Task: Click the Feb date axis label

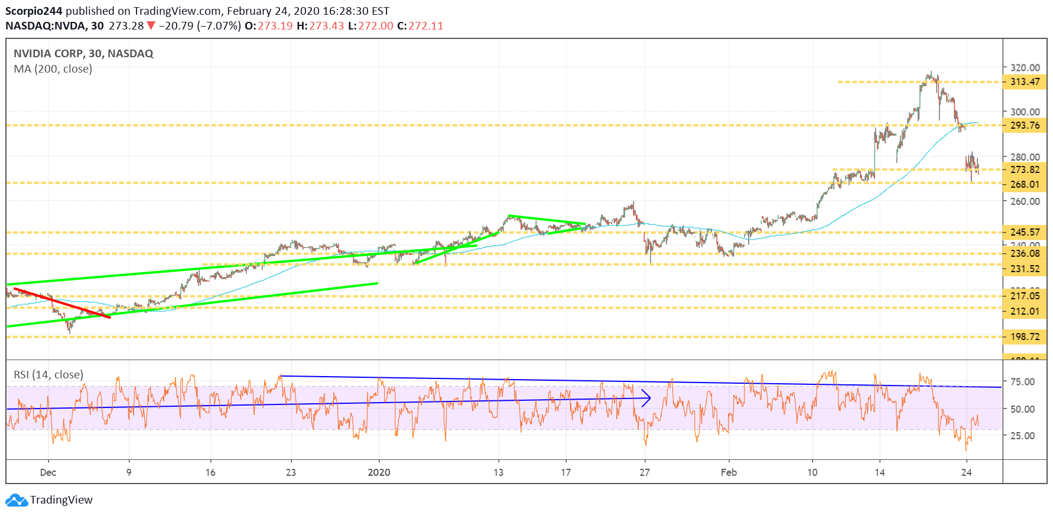Action: (x=729, y=472)
